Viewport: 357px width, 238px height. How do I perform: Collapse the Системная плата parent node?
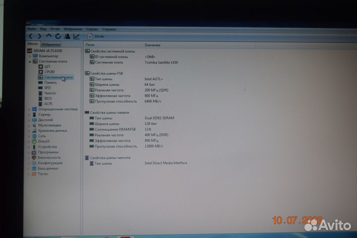[30, 61]
